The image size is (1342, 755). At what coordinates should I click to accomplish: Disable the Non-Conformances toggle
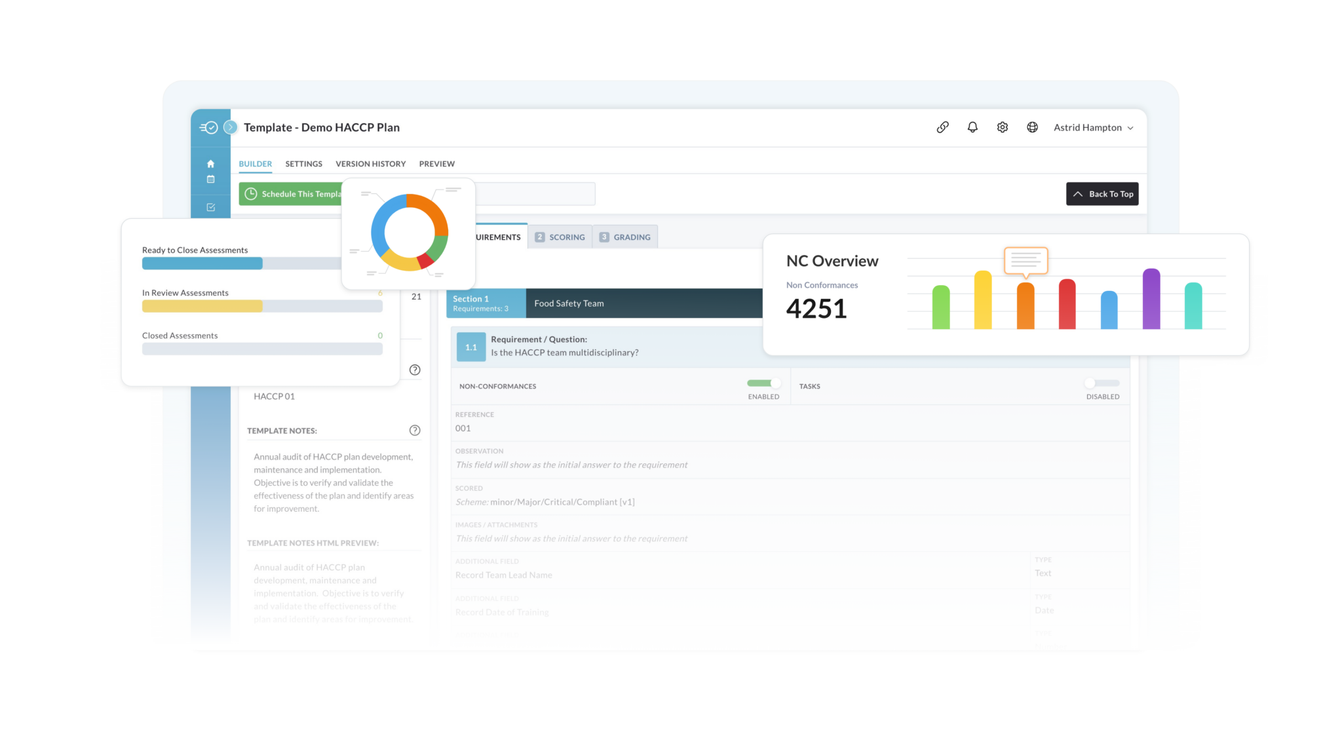[x=763, y=383]
